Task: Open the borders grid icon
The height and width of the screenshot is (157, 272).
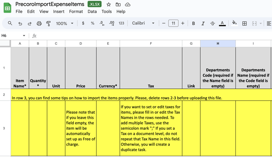Action: pyautogui.click(x=244, y=23)
